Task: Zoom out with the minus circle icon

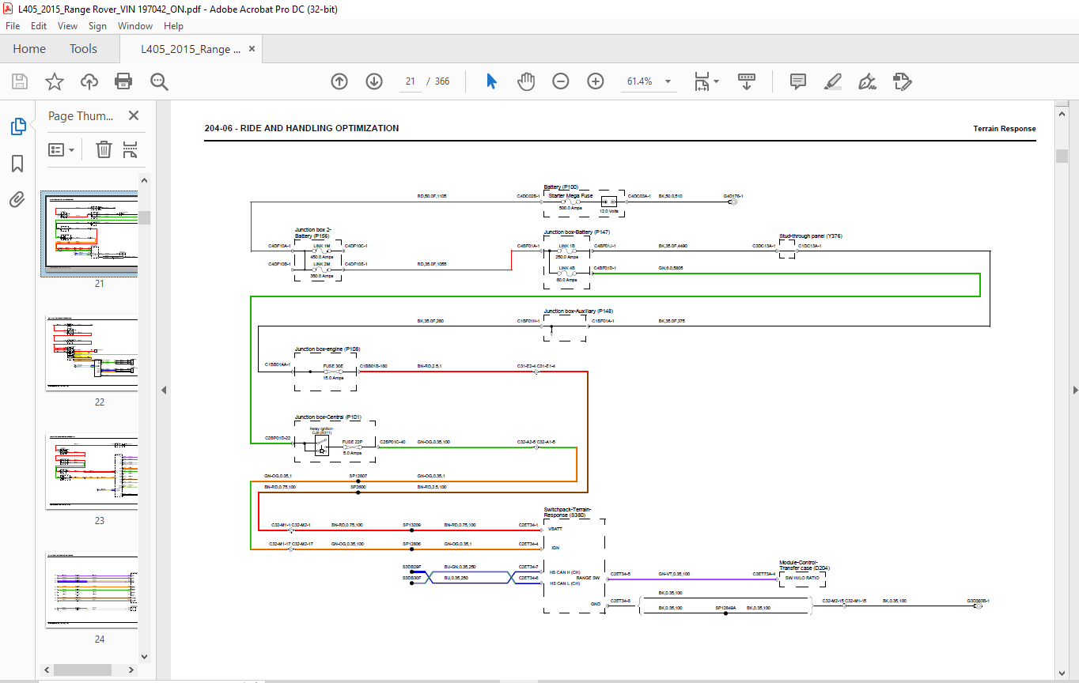Action: [x=561, y=81]
